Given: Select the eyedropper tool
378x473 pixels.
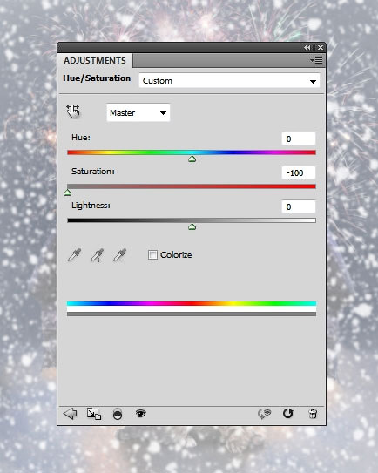Looking at the screenshot, I should pyautogui.click(x=74, y=255).
